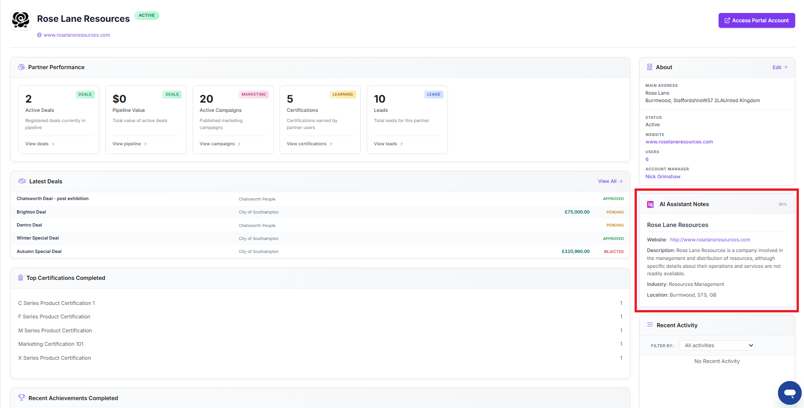This screenshot has width=804, height=408.
Task: Click the Top Certifications ribbon icon
Action: click(x=20, y=278)
